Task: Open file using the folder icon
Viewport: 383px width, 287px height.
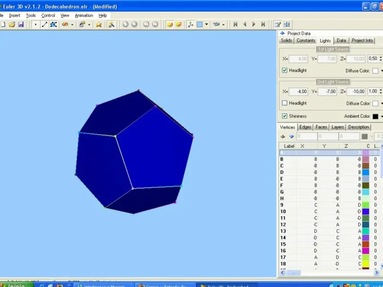Action: pos(12,24)
